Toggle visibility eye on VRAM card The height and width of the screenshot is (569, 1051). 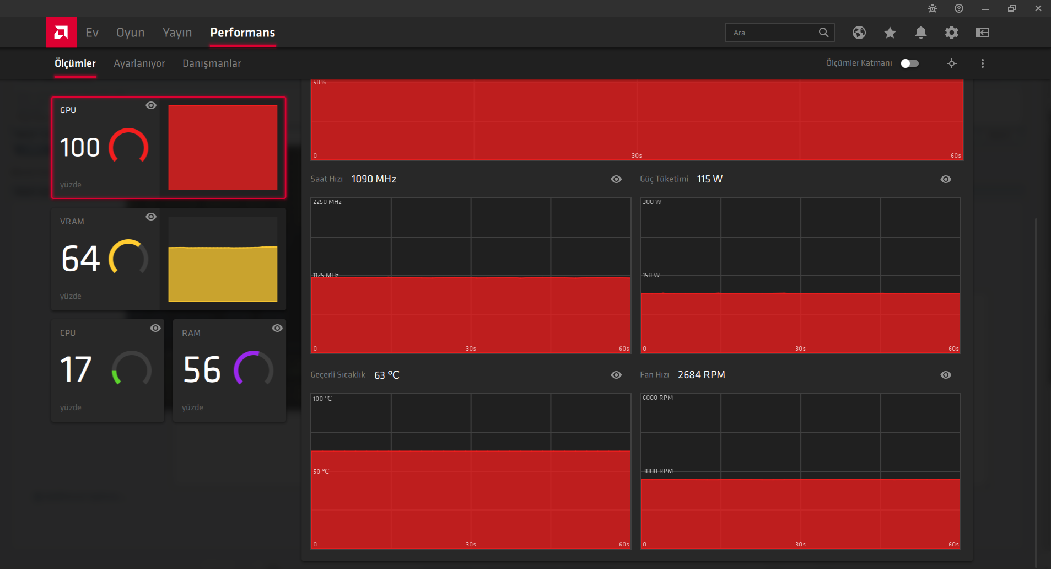pos(151,217)
